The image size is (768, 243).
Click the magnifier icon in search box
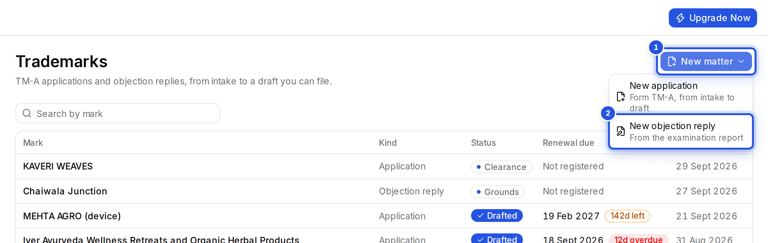pos(27,114)
